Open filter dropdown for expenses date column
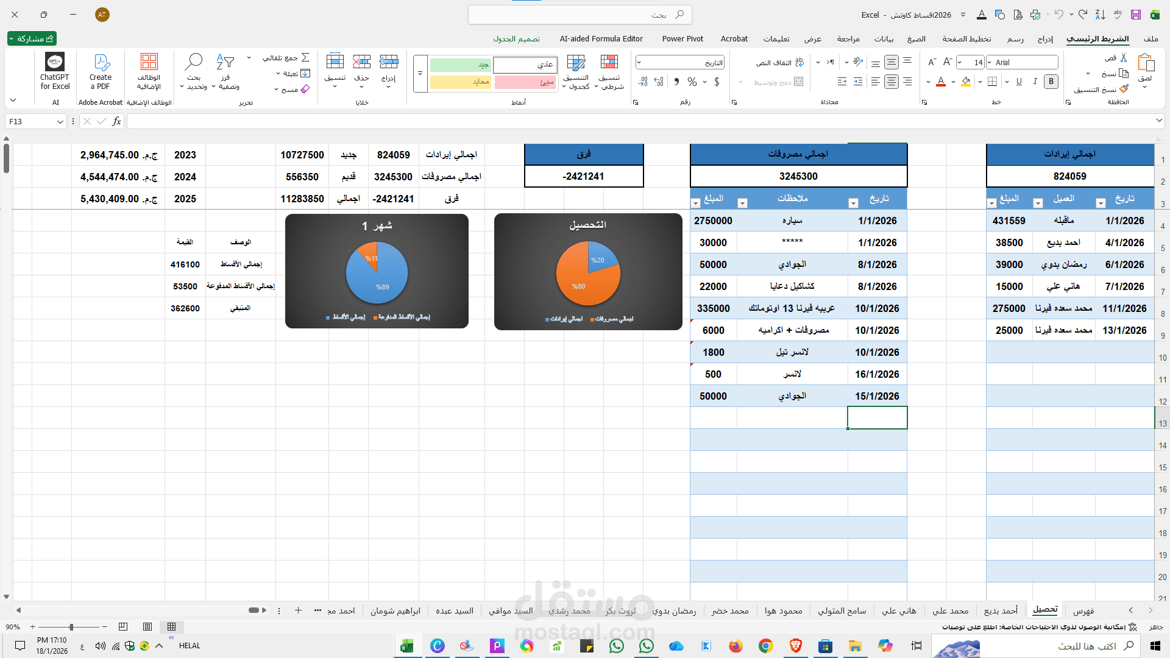Viewport: 1170px width, 658px height. coord(853,203)
